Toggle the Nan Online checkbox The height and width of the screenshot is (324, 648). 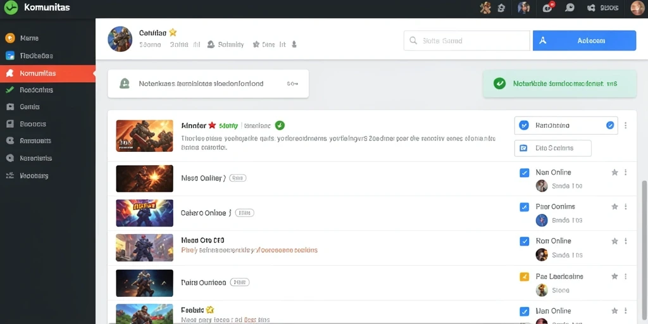[524, 173]
